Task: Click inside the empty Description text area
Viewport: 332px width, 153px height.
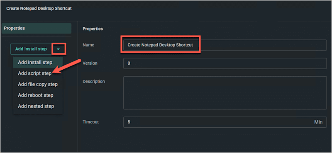Action: (225, 93)
